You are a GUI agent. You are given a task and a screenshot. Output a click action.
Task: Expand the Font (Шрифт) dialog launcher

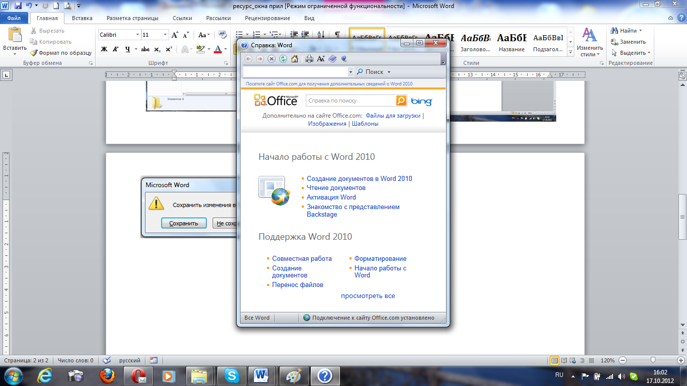(x=225, y=63)
